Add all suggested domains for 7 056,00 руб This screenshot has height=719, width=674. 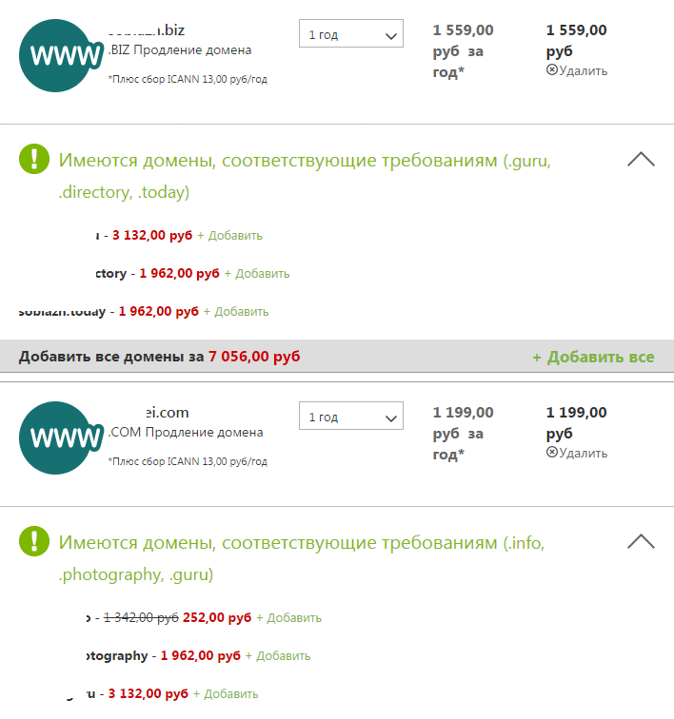coord(593,358)
